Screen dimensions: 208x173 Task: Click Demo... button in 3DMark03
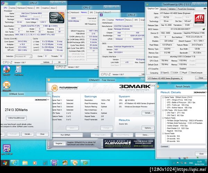coord(146,135)
